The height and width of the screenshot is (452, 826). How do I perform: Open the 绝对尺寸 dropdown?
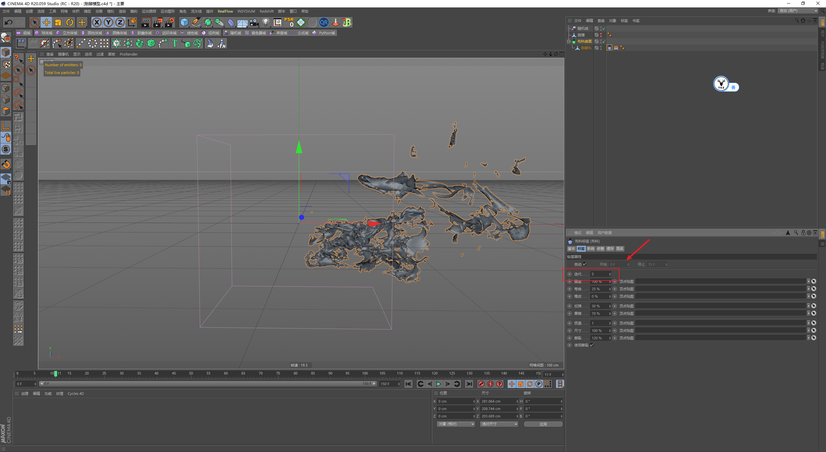499,424
